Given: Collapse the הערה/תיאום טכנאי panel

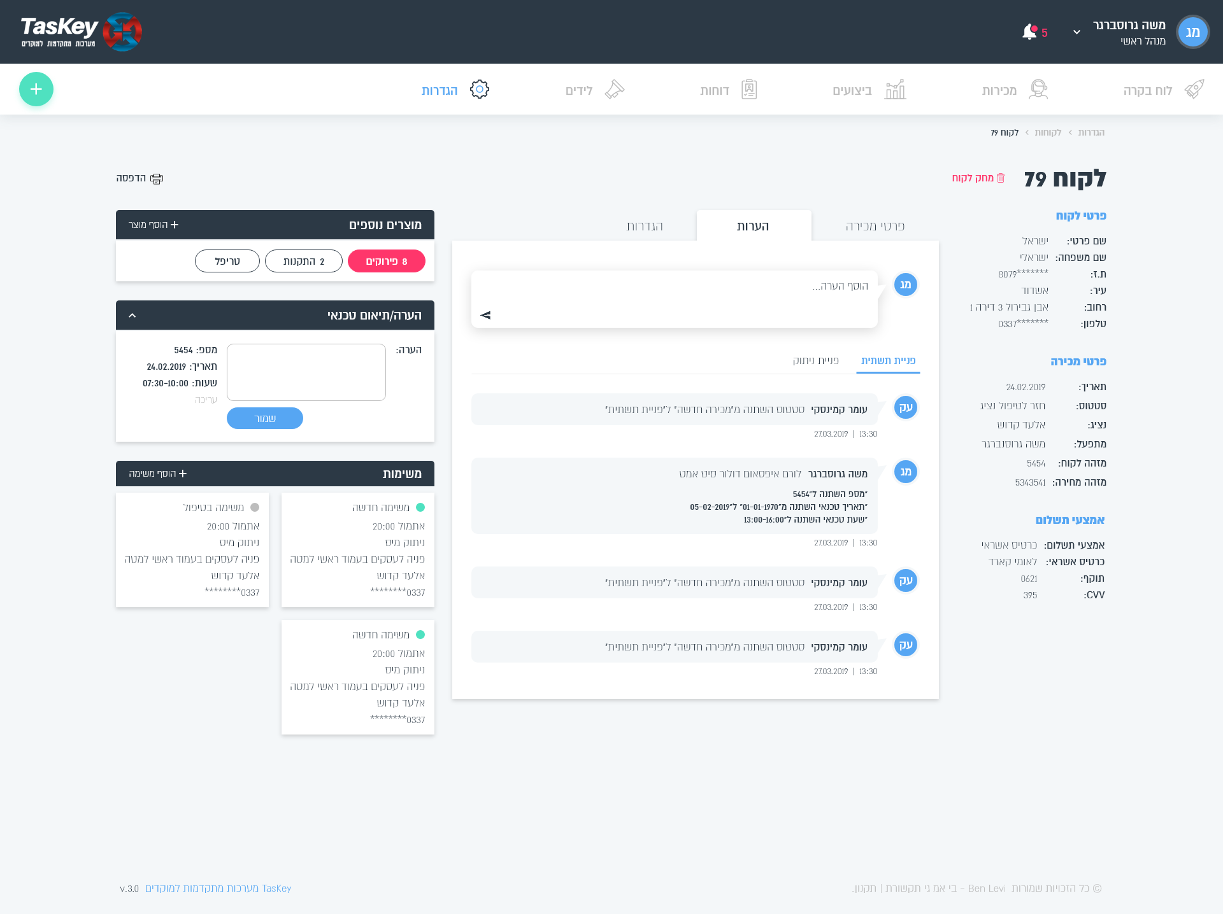Looking at the screenshot, I should tap(132, 315).
